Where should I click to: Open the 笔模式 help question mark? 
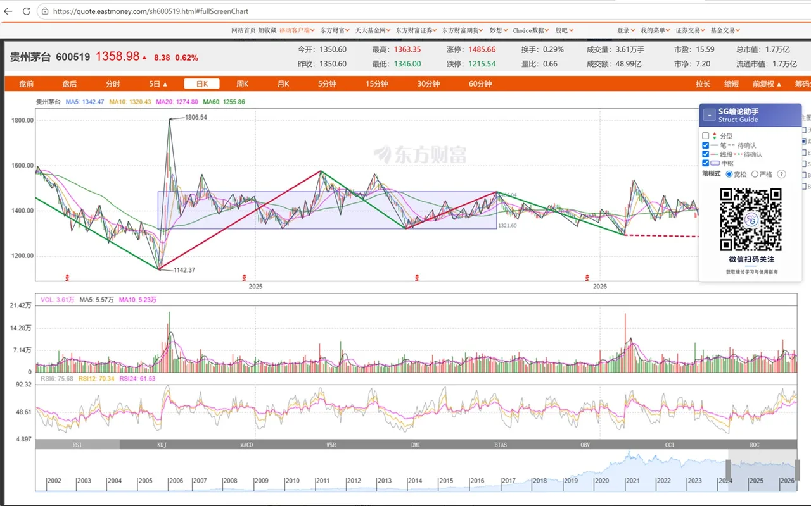[x=781, y=174]
